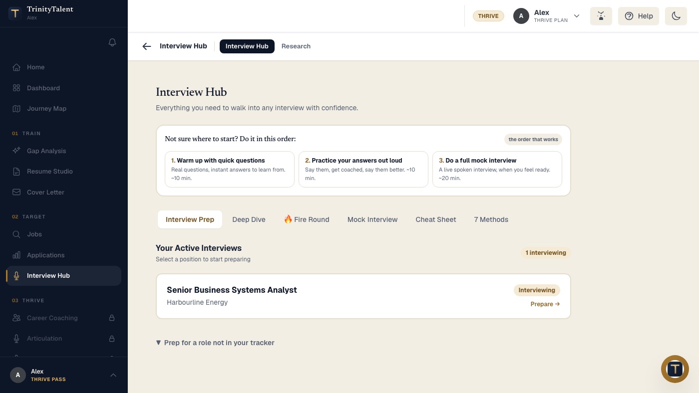This screenshot has height=393, width=699.
Task: Click the Dashboard grid icon
Action: (x=16, y=88)
